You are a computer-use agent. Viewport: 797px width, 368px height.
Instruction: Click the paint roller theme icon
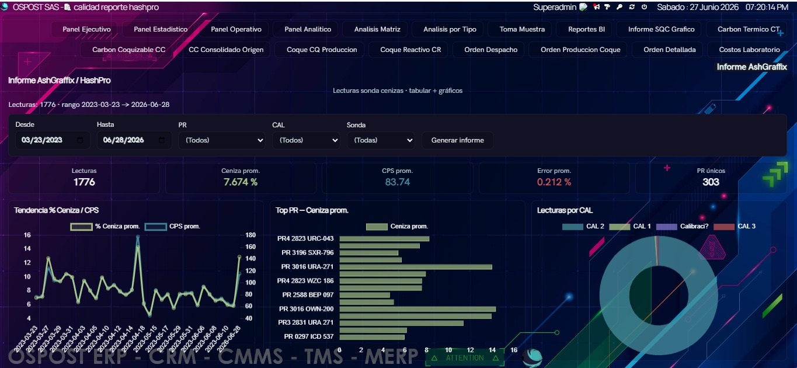pyautogui.click(x=607, y=7)
